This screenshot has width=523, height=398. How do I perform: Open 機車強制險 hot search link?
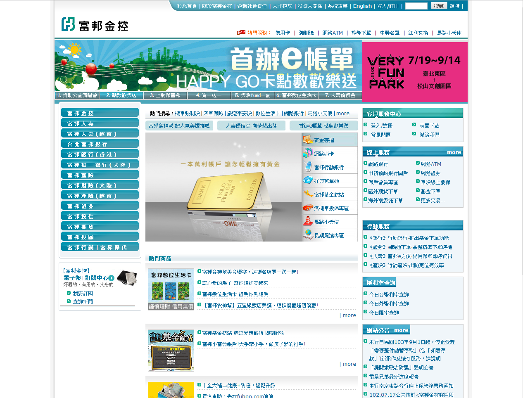pyautogui.click(x=187, y=113)
